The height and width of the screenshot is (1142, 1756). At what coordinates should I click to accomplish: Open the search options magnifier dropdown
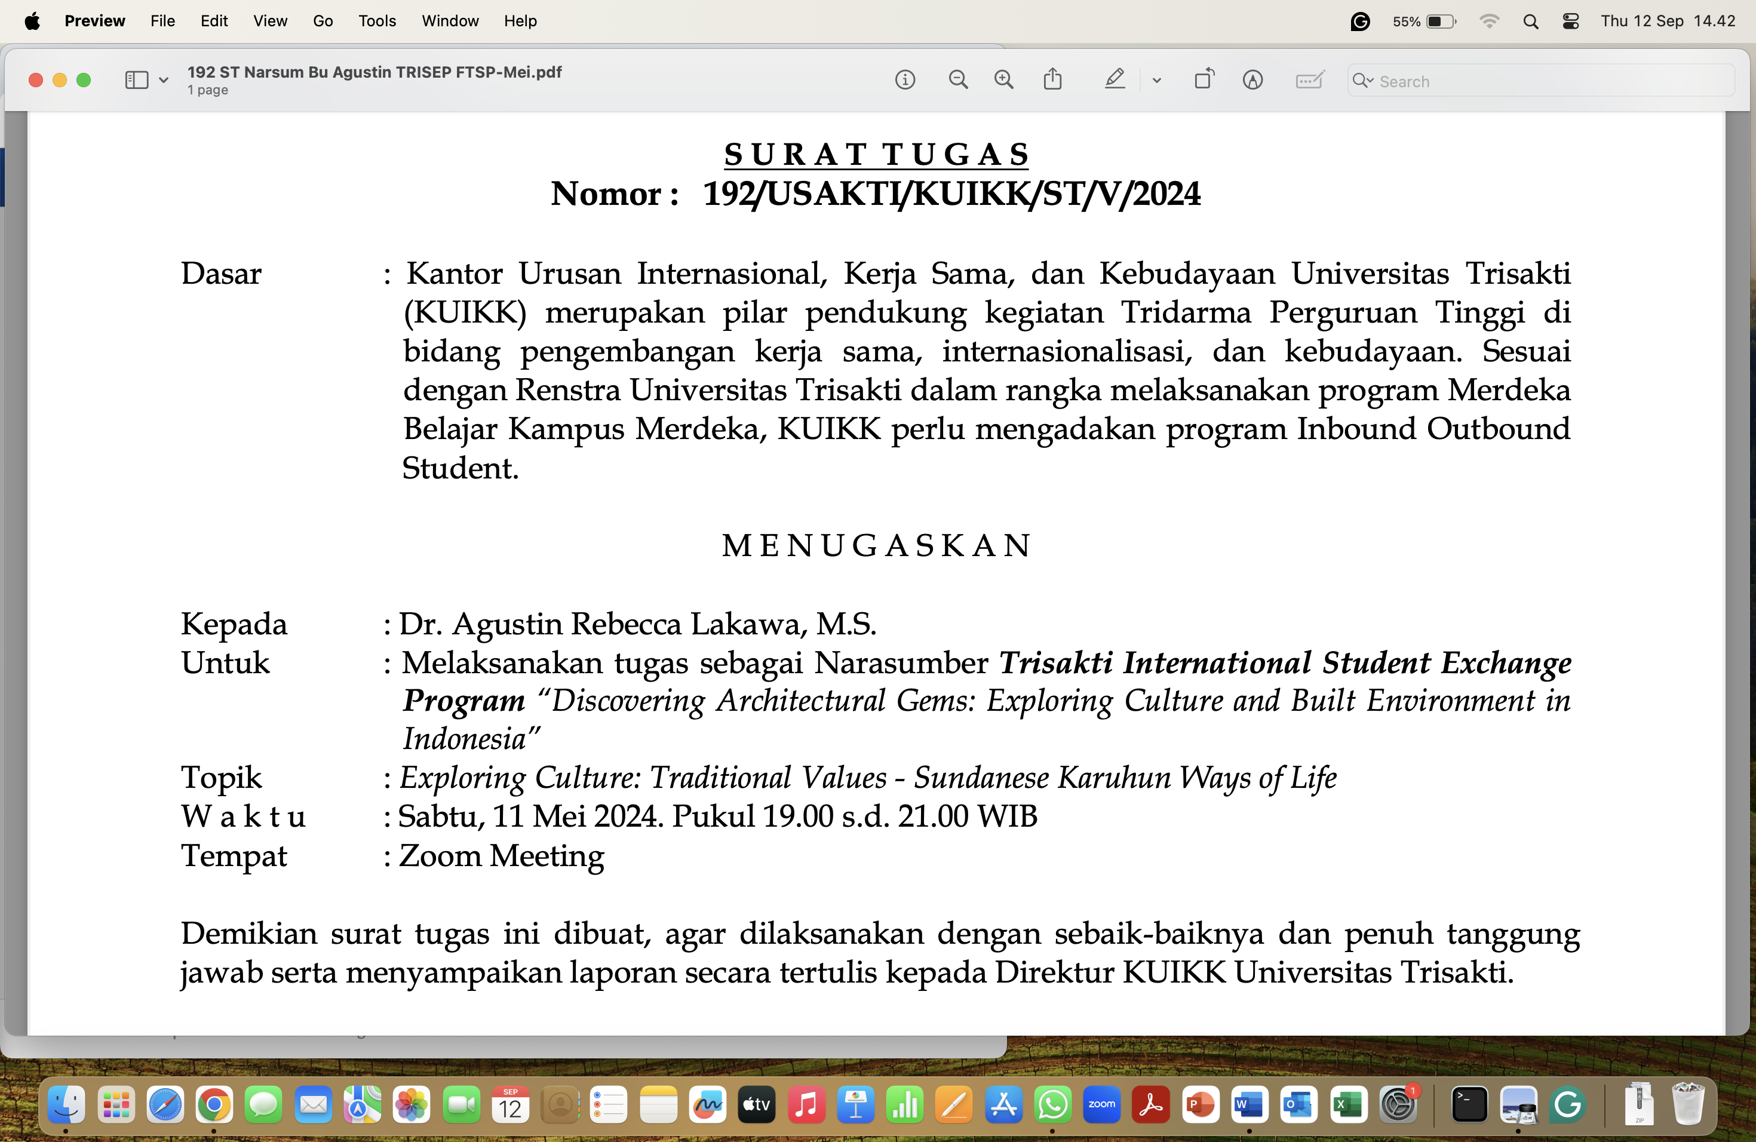(x=1362, y=81)
